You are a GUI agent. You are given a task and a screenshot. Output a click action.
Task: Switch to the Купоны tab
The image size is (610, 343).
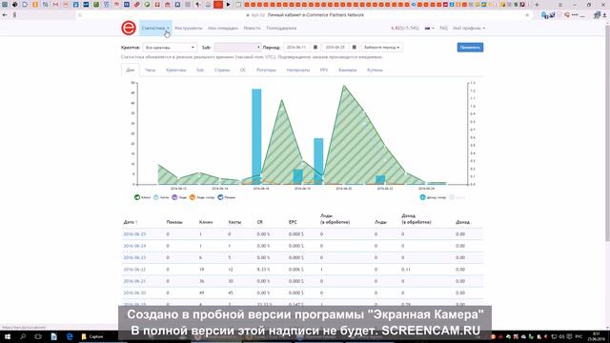coord(375,70)
